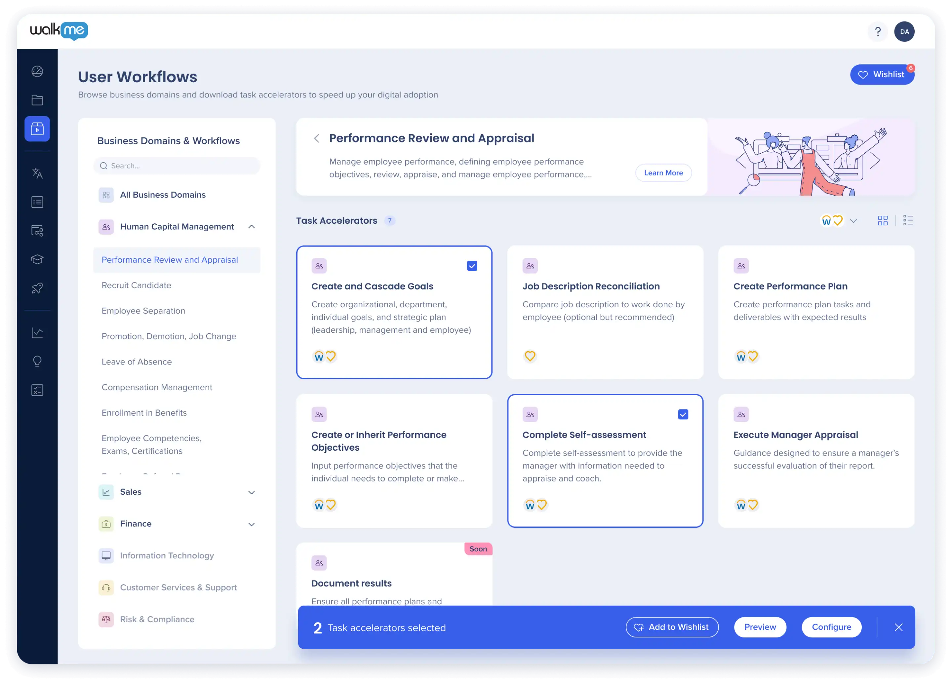This screenshot has width=952, height=684.
Task: Click W icon on Create or Inherit Objectives
Action: pyautogui.click(x=319, y=505)
